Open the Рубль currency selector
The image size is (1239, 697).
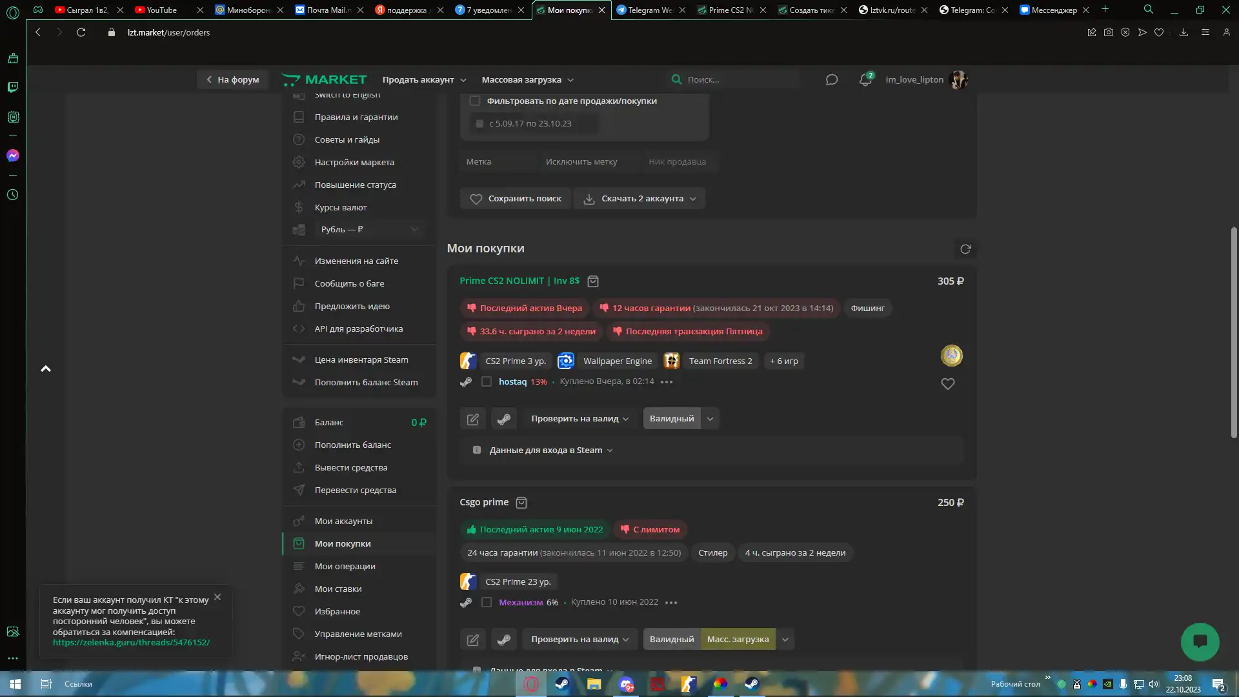tap(370, 230)
